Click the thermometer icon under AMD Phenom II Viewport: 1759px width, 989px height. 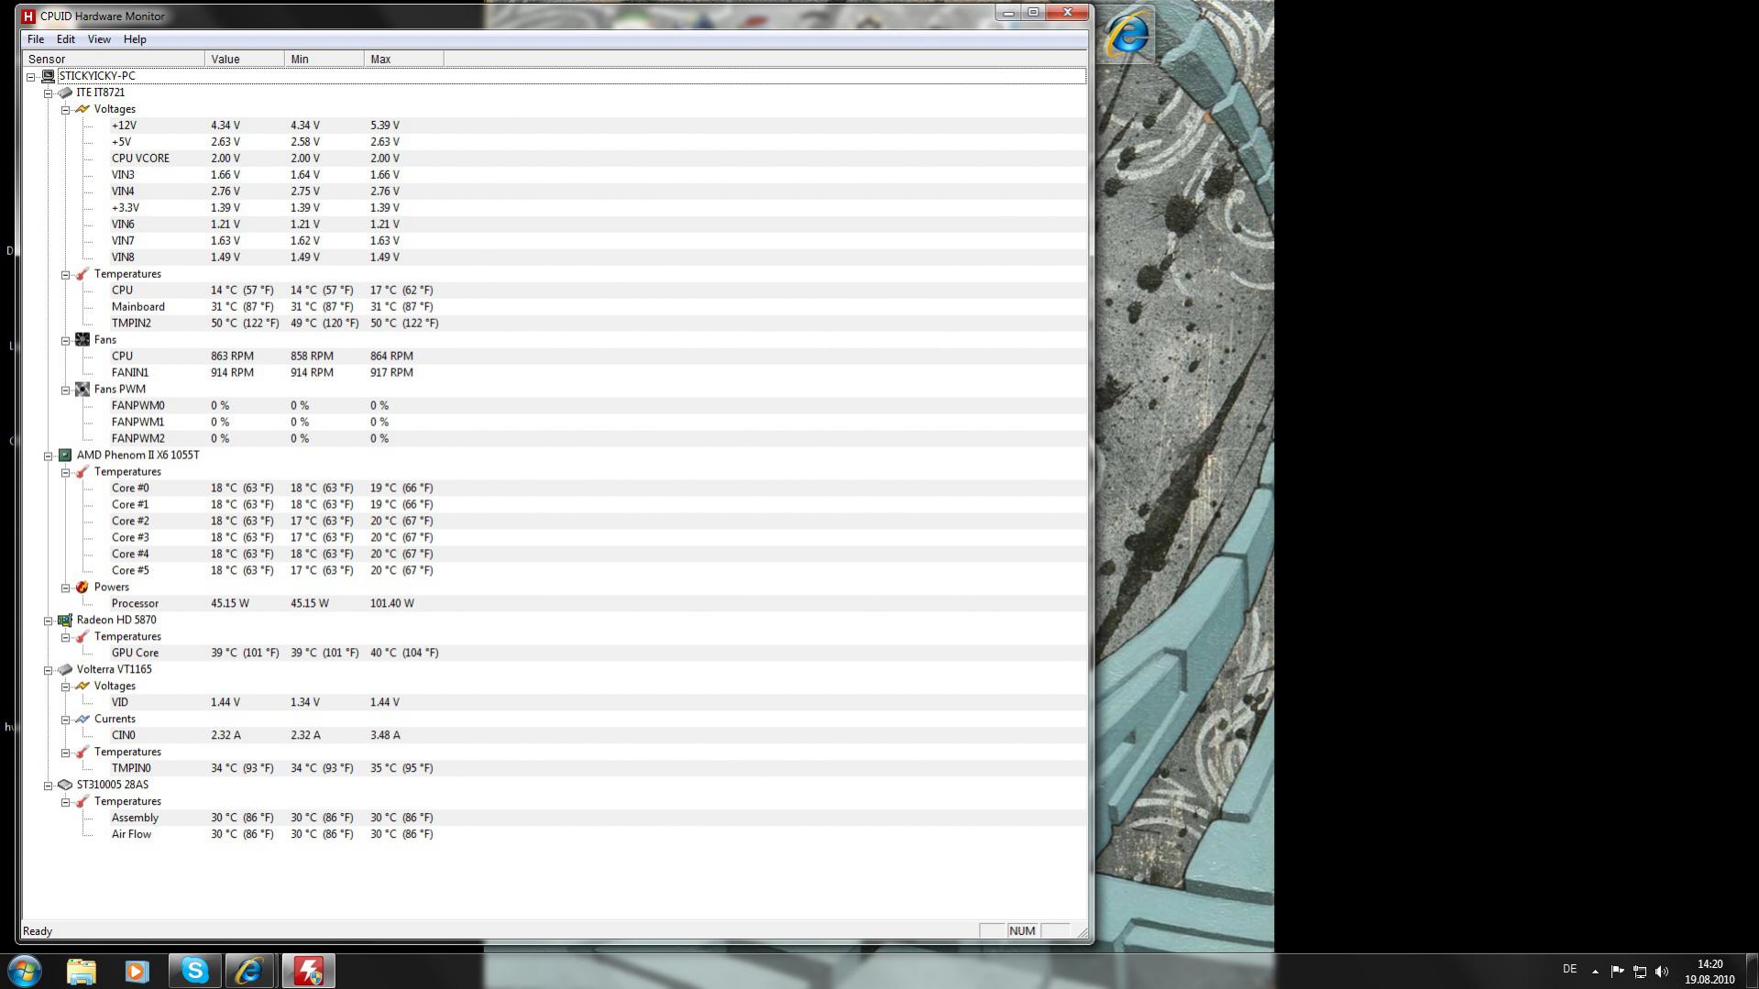pos(82,472)
